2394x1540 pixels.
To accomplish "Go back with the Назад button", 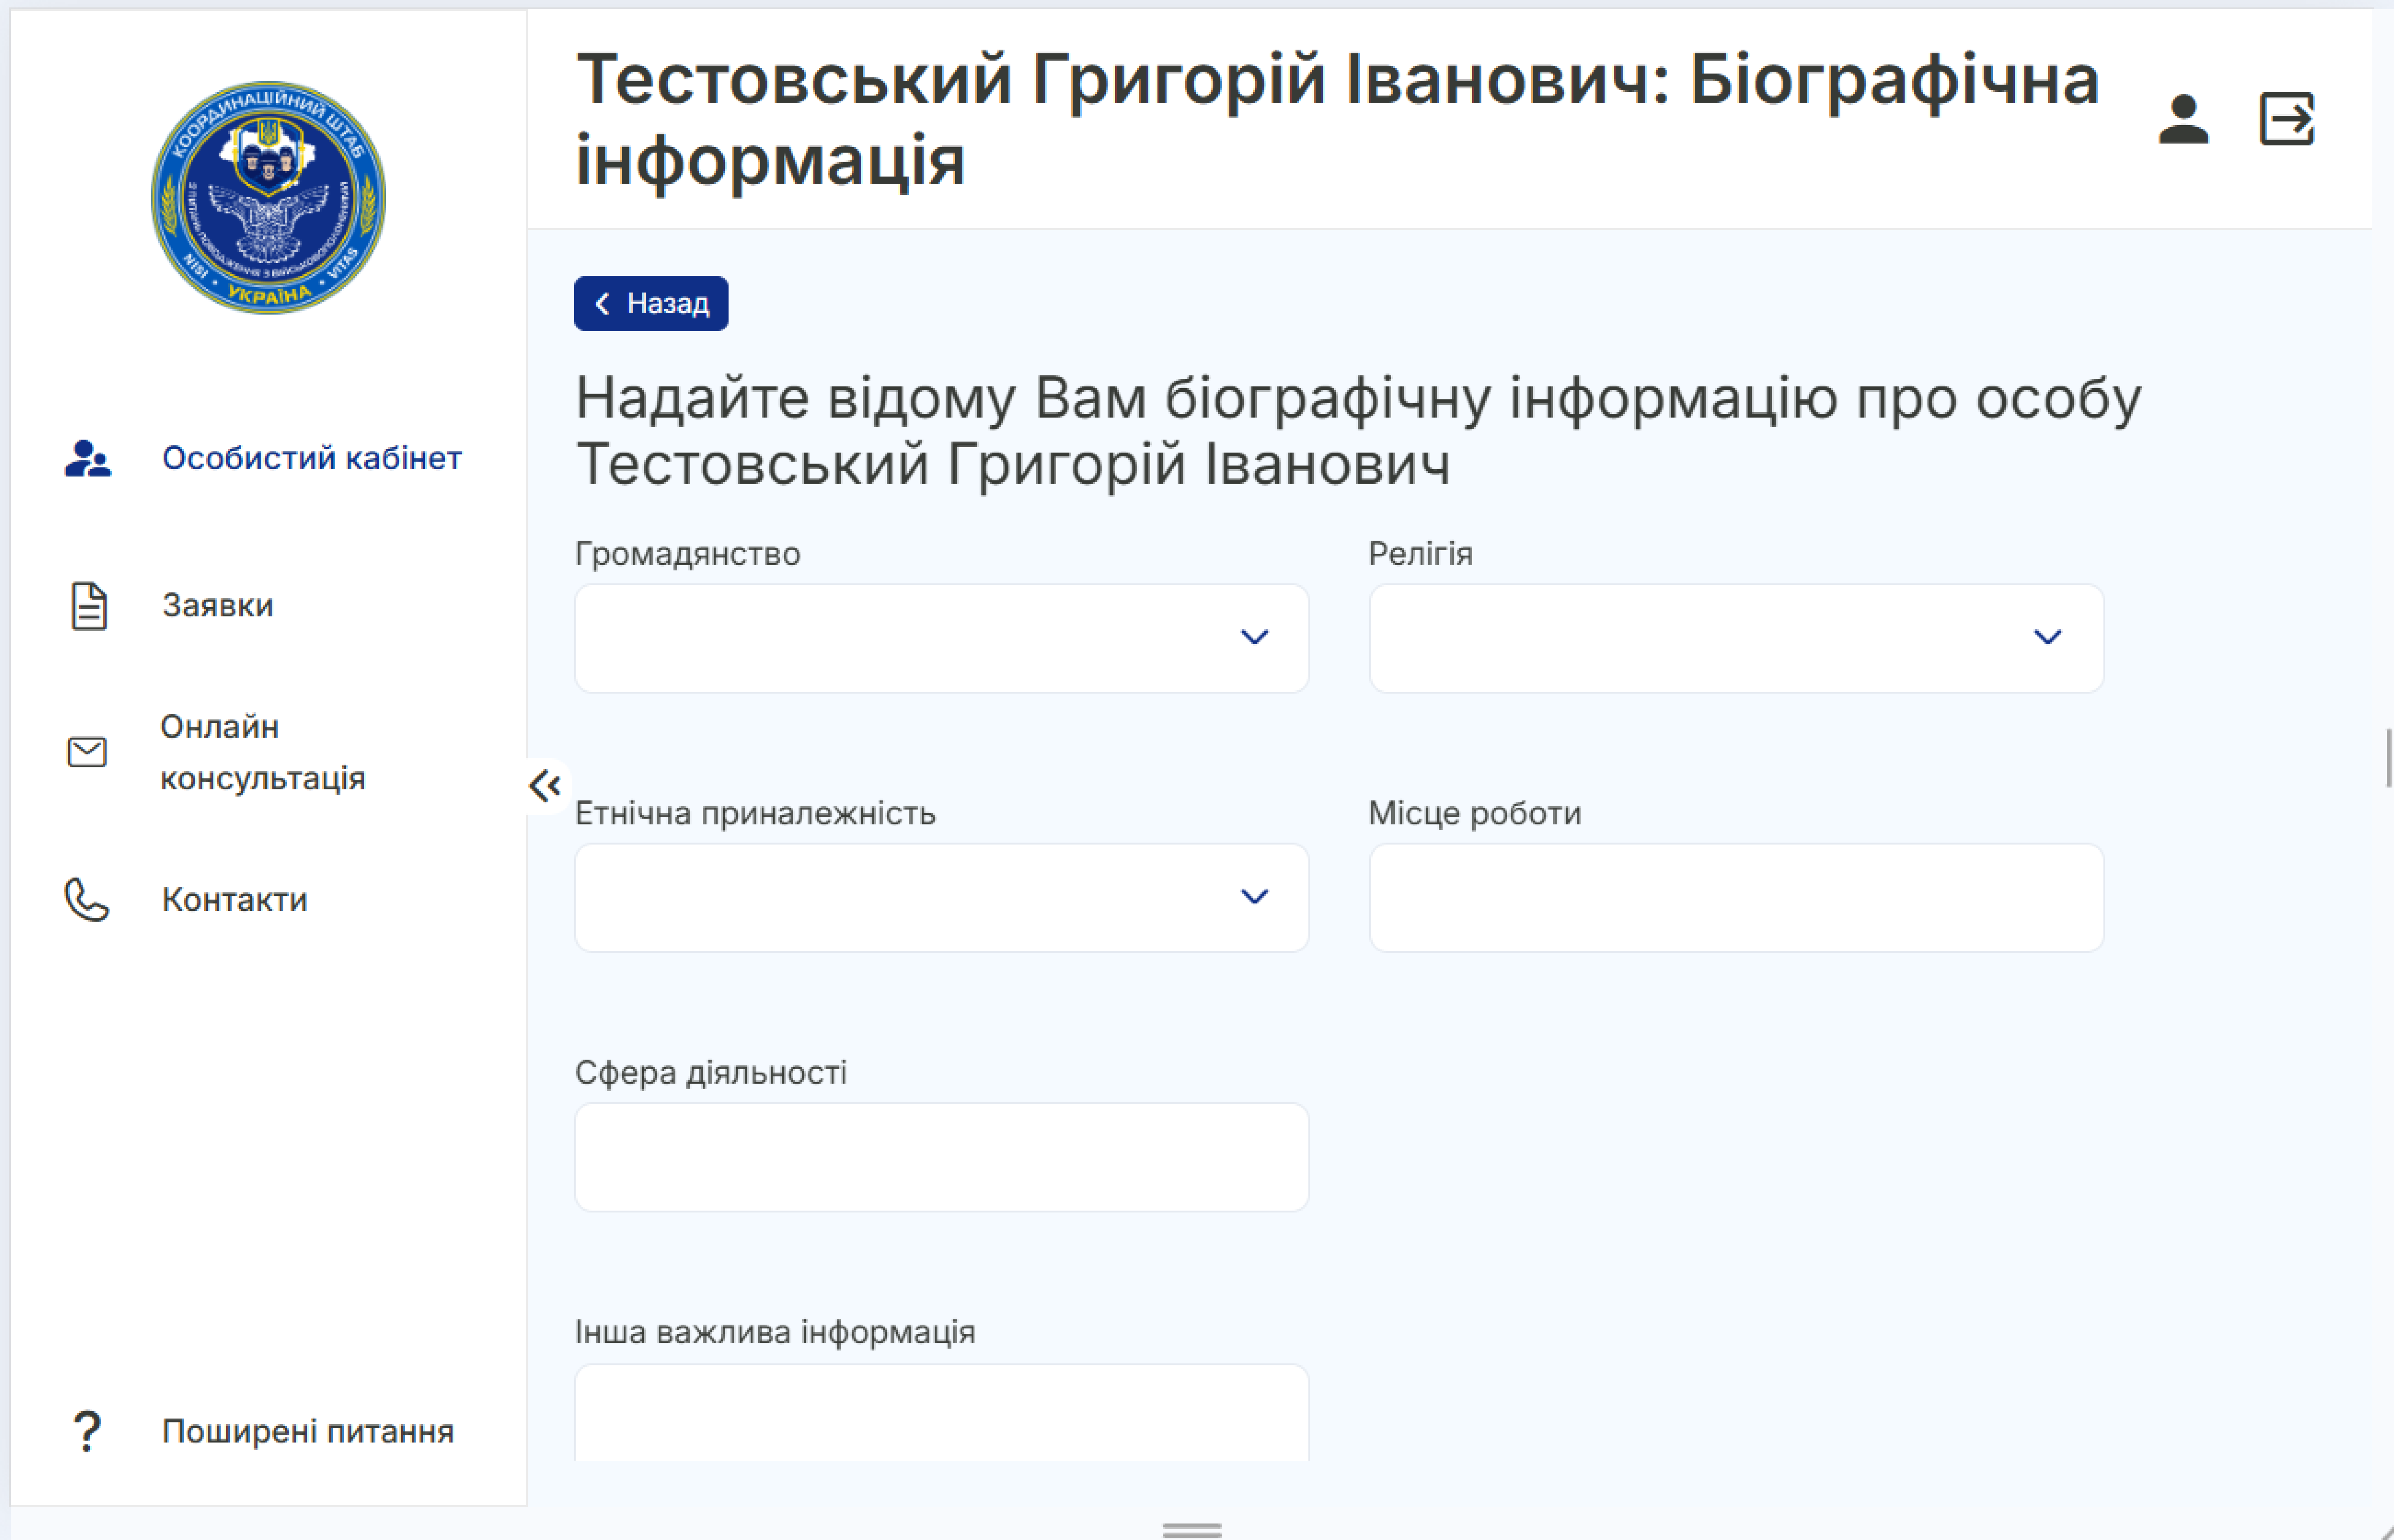I will 651,303.
